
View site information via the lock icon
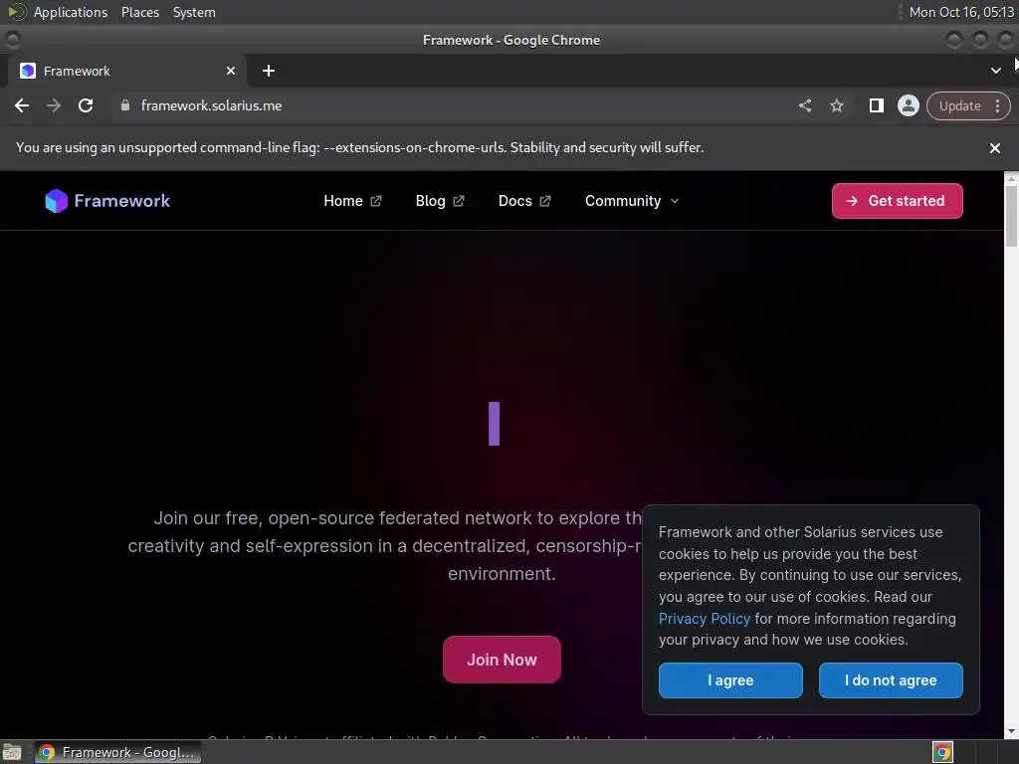coord(125,105)
